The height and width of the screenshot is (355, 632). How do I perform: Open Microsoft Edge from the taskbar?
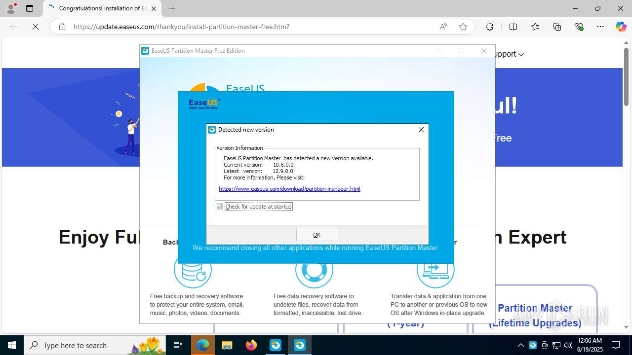click(x=203, y=345)
